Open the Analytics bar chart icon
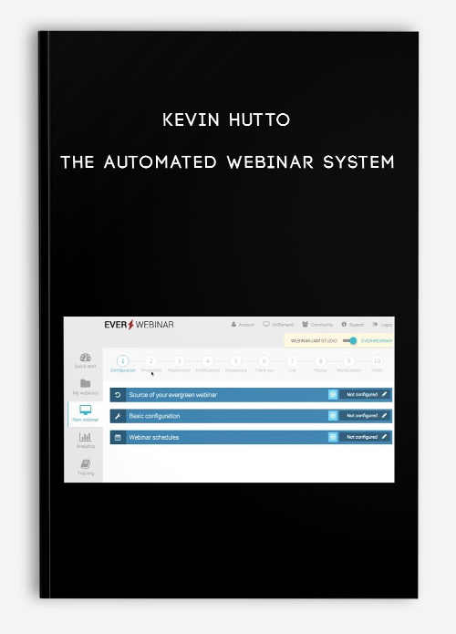 86,437
